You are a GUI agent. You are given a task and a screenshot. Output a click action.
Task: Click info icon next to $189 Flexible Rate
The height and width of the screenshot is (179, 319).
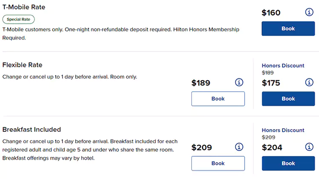tap(239, 82)
